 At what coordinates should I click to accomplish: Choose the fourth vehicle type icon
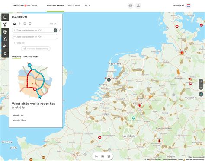pos(30,24)
